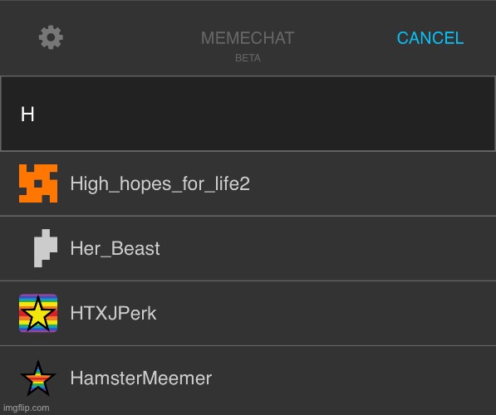Focus the username search field

248,114
